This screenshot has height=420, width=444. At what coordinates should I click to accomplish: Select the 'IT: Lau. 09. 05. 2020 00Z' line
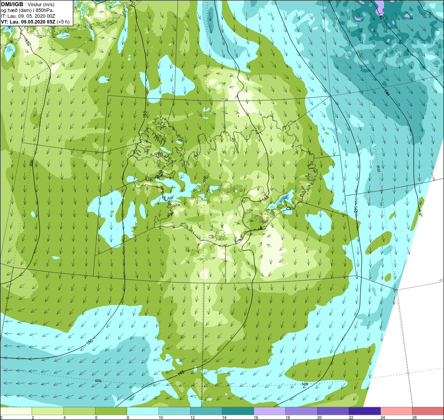(28, 16)
